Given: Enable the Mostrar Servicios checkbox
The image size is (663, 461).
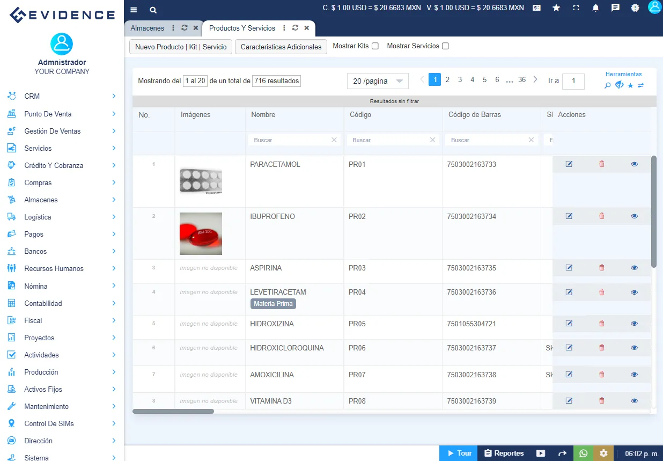Looking at the screenshot, I should [x=446, y=46].
